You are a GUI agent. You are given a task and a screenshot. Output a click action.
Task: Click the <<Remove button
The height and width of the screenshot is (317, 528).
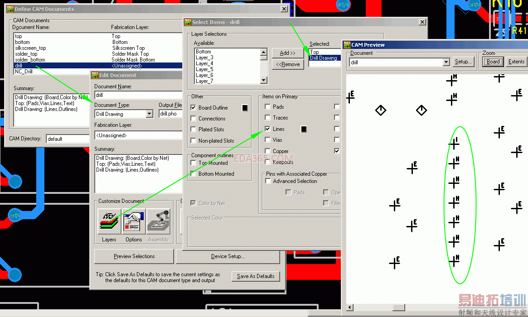click(x=288, y=64)
